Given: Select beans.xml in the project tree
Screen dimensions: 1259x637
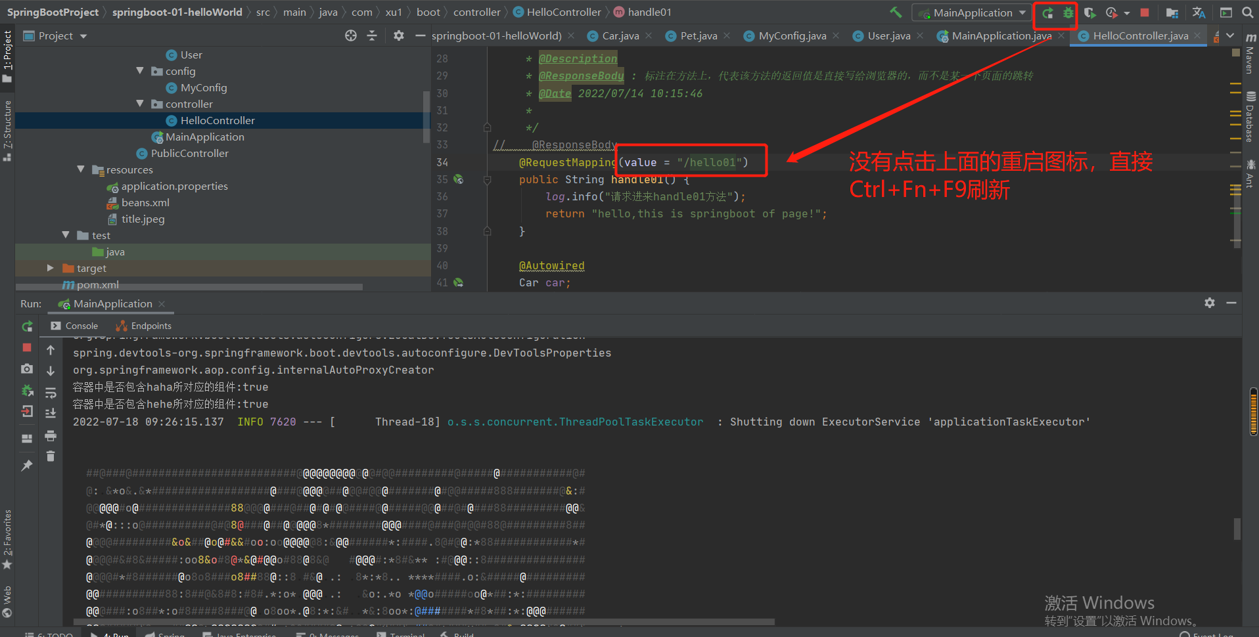Looking at the screenshot, I should click(145, 202).
